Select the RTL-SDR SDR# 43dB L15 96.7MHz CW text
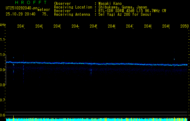The image size is (190, 121). [132, 11]
